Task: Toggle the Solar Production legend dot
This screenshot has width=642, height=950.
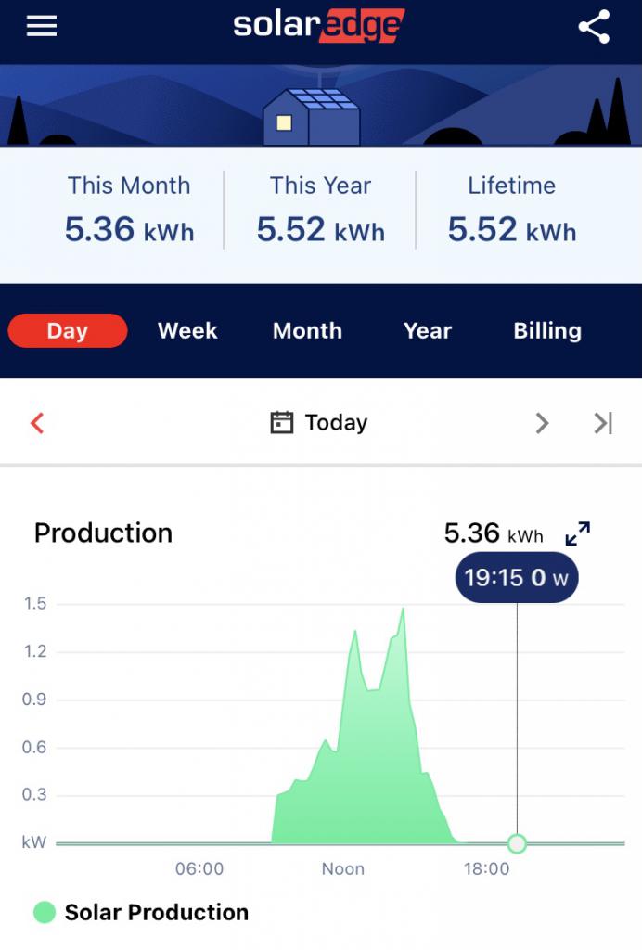Action: (x=45, y=912)
